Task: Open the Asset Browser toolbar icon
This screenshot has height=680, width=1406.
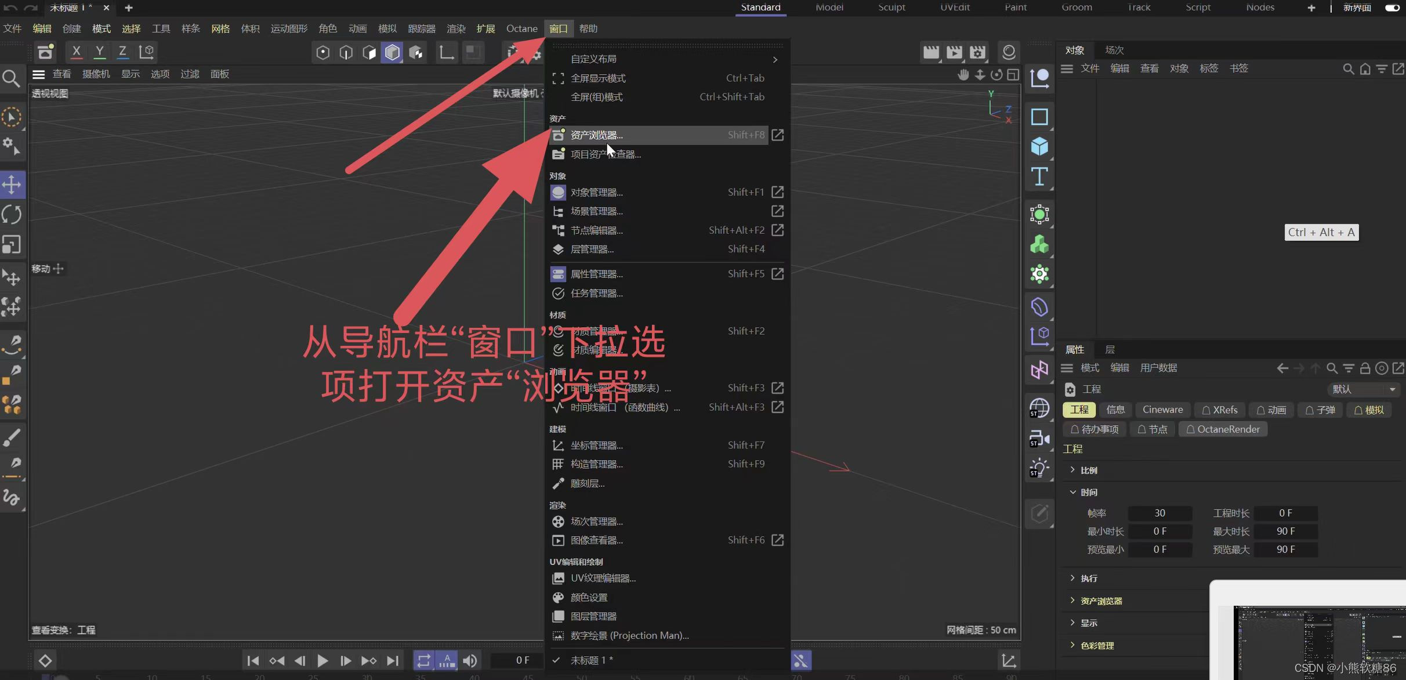Action: pyautogui.click(x=45, y=52)
